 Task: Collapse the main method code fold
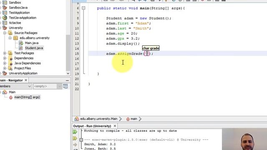[x=83, y=8]
